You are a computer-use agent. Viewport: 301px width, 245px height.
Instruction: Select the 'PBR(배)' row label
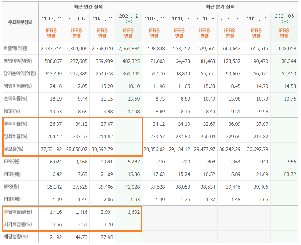(x=12, y=199)
